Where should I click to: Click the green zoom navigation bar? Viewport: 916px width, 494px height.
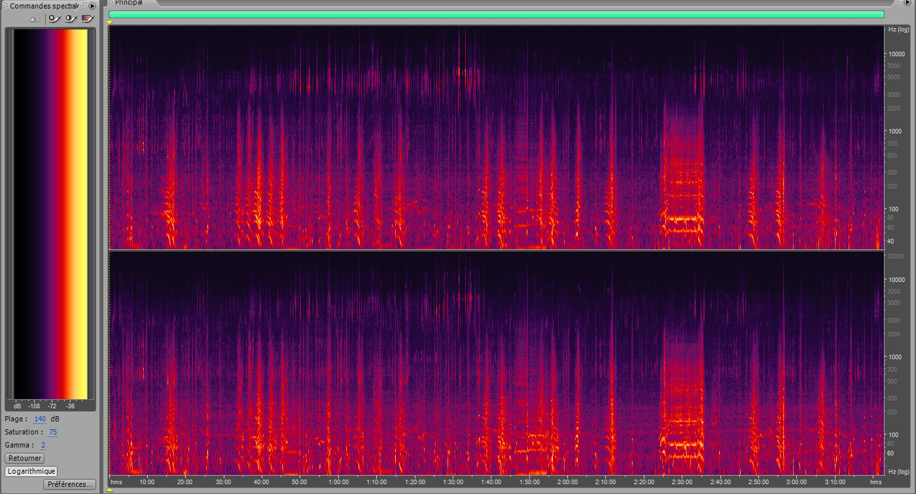tap(497, 12)
